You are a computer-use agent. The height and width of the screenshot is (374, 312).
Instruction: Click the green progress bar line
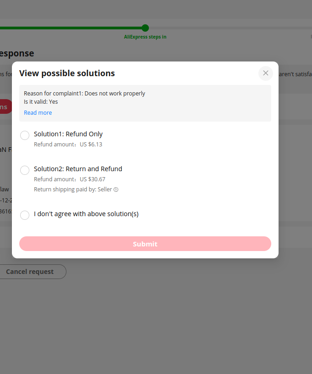[x=71, y=28]
